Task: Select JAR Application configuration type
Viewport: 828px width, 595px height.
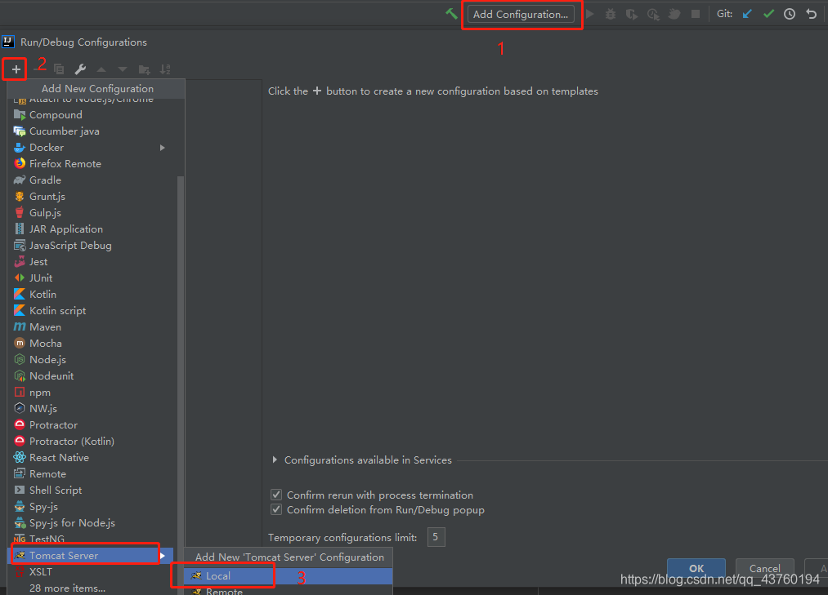Action: click(x=89, y=229)
